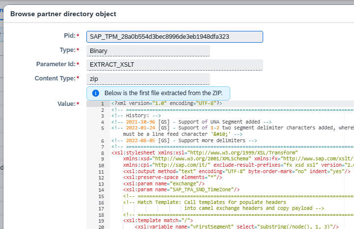The height and width of the screenshot is (229, 354).
Task: Click line number 19 in code gutter
Action: tap(101, 221)
